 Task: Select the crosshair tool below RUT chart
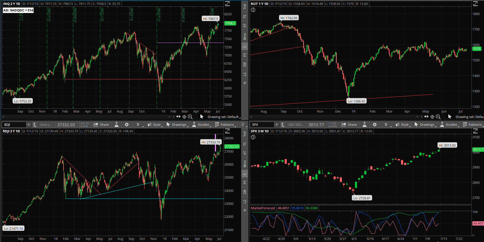click(x=432, y=117)
